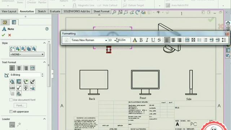This screenshot has height=130, width=231.
Task: Left align in Formatting toolbar
Action: (167, 40)
